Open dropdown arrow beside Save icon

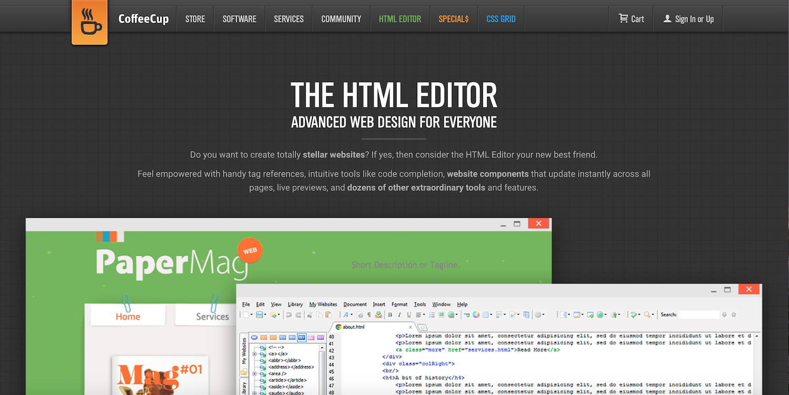[265, 315]
